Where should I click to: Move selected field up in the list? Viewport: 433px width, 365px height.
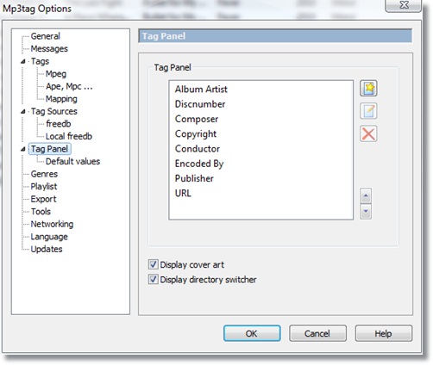366,195
